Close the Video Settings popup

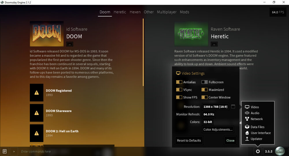click(230, 140)
